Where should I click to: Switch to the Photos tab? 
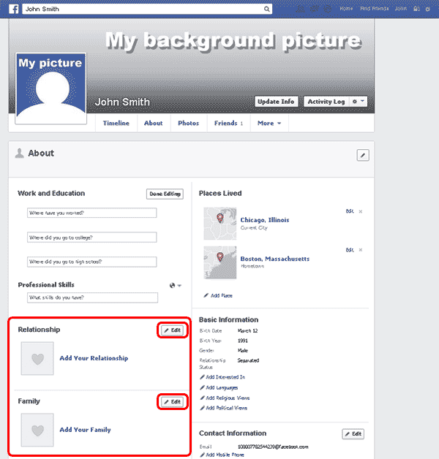[189, 124]
